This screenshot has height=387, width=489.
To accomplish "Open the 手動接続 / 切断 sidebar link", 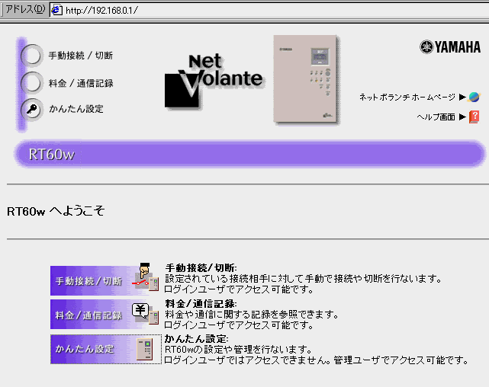I will [80, 56].
